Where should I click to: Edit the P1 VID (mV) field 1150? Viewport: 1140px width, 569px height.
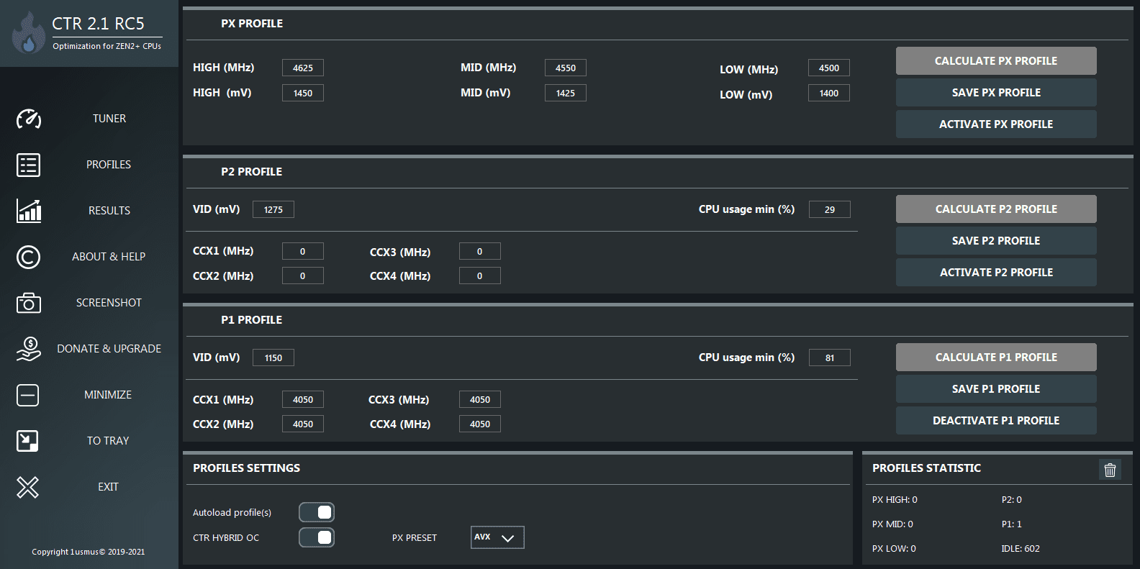click(x=273, y=358)
